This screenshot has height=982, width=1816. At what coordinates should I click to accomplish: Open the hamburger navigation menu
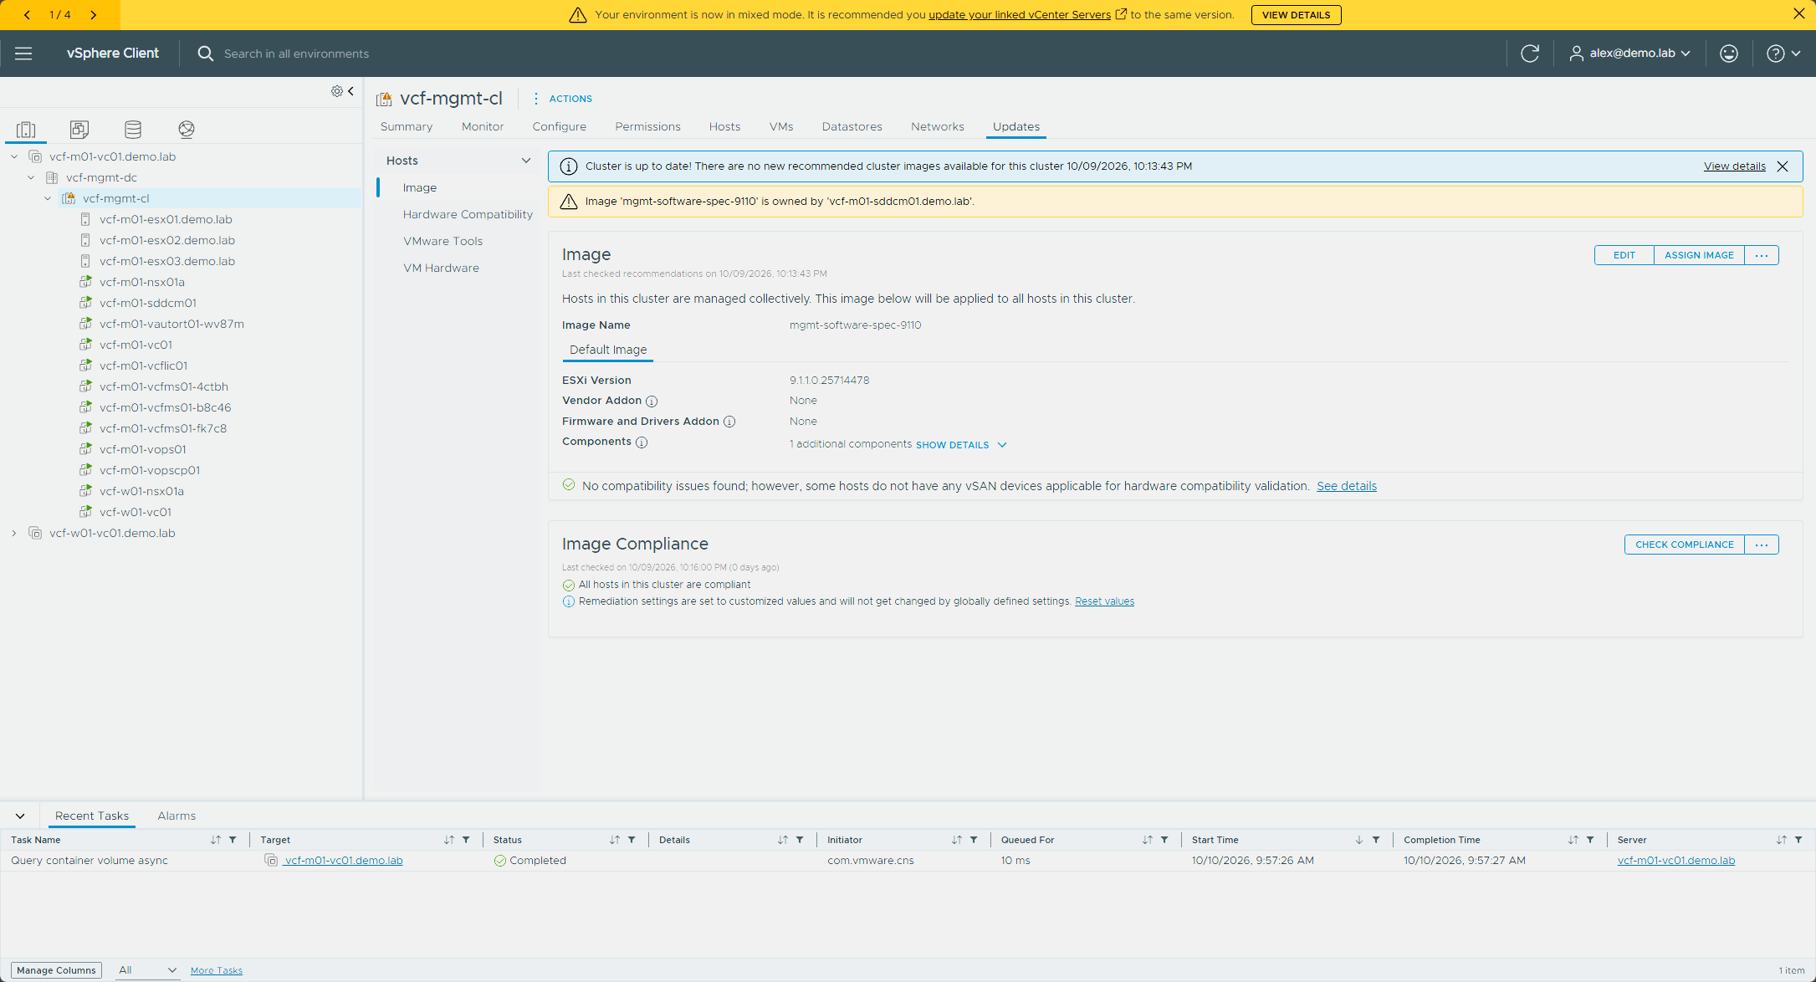point(23,54)
